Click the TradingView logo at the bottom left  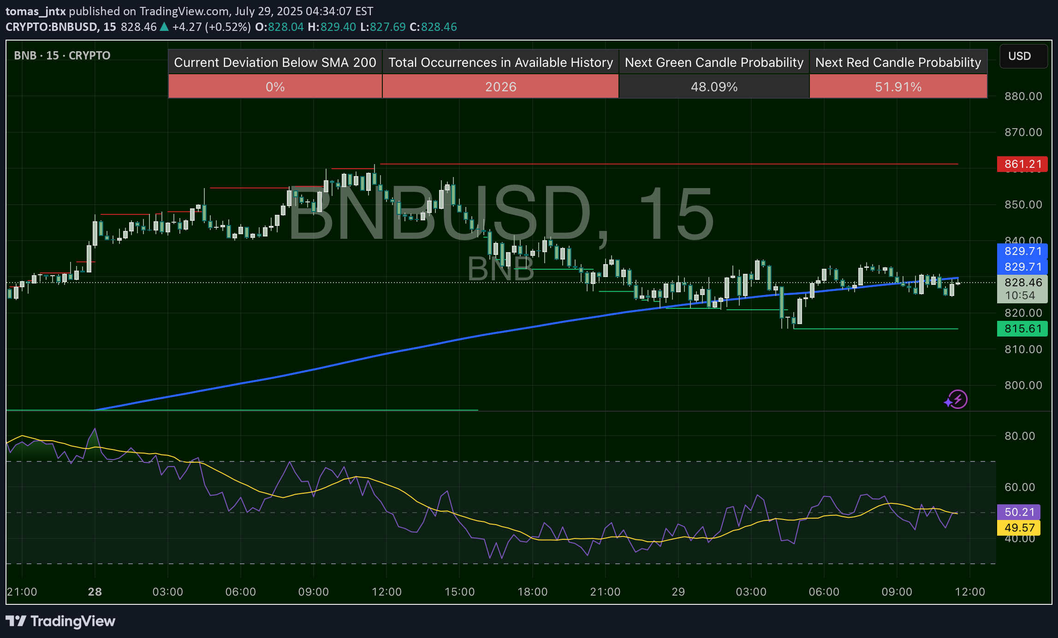[x=60, y=621]
